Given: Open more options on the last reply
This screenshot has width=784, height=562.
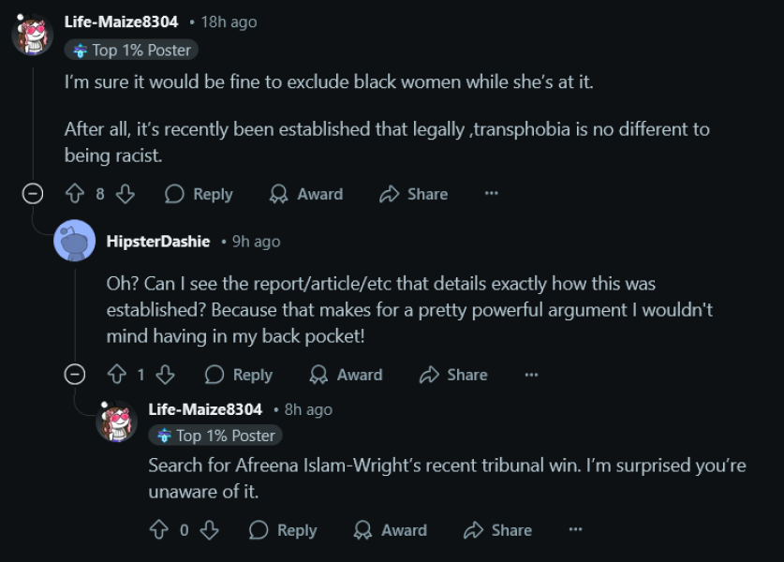Looking at the screenshot, I should pos(575,530).
